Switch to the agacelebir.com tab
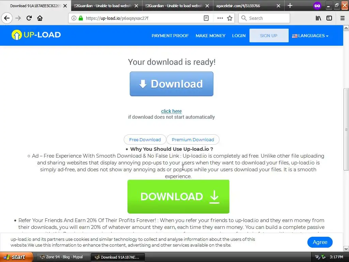This screenshot has height=262, width=349. [248, 6]
